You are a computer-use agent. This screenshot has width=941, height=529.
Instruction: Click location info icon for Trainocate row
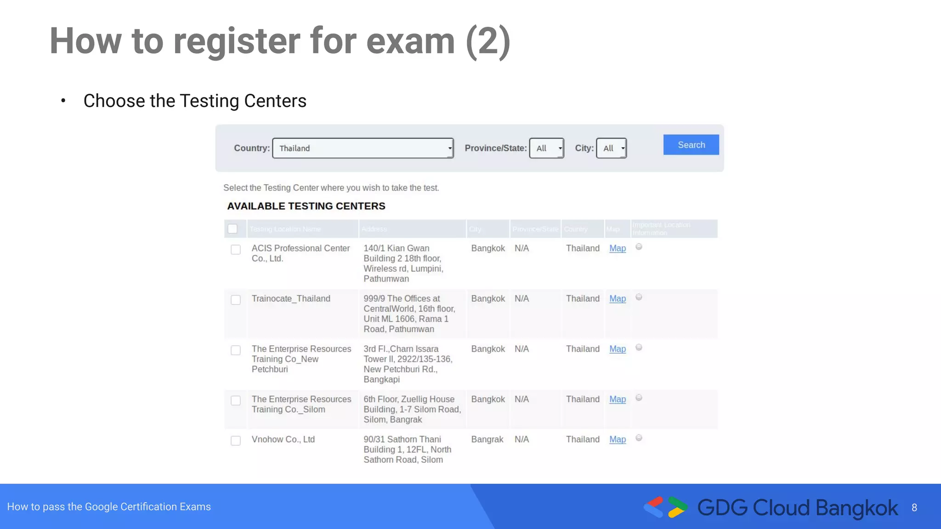639,297
